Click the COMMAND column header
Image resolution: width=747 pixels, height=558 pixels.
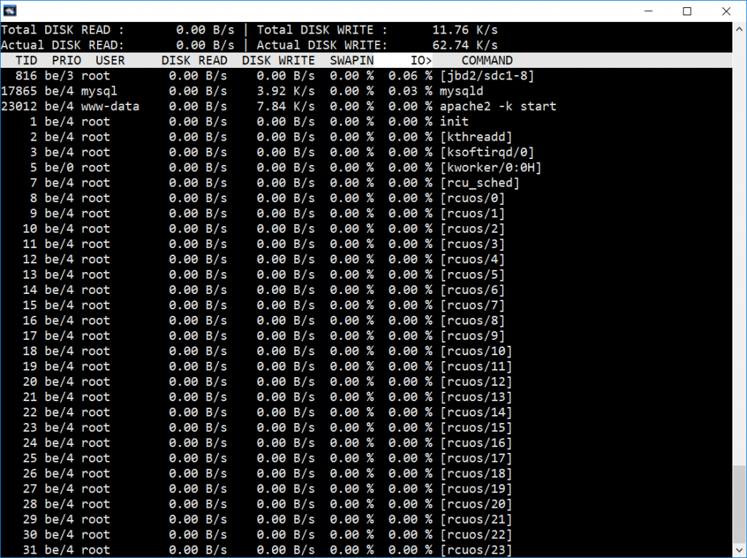487,61
